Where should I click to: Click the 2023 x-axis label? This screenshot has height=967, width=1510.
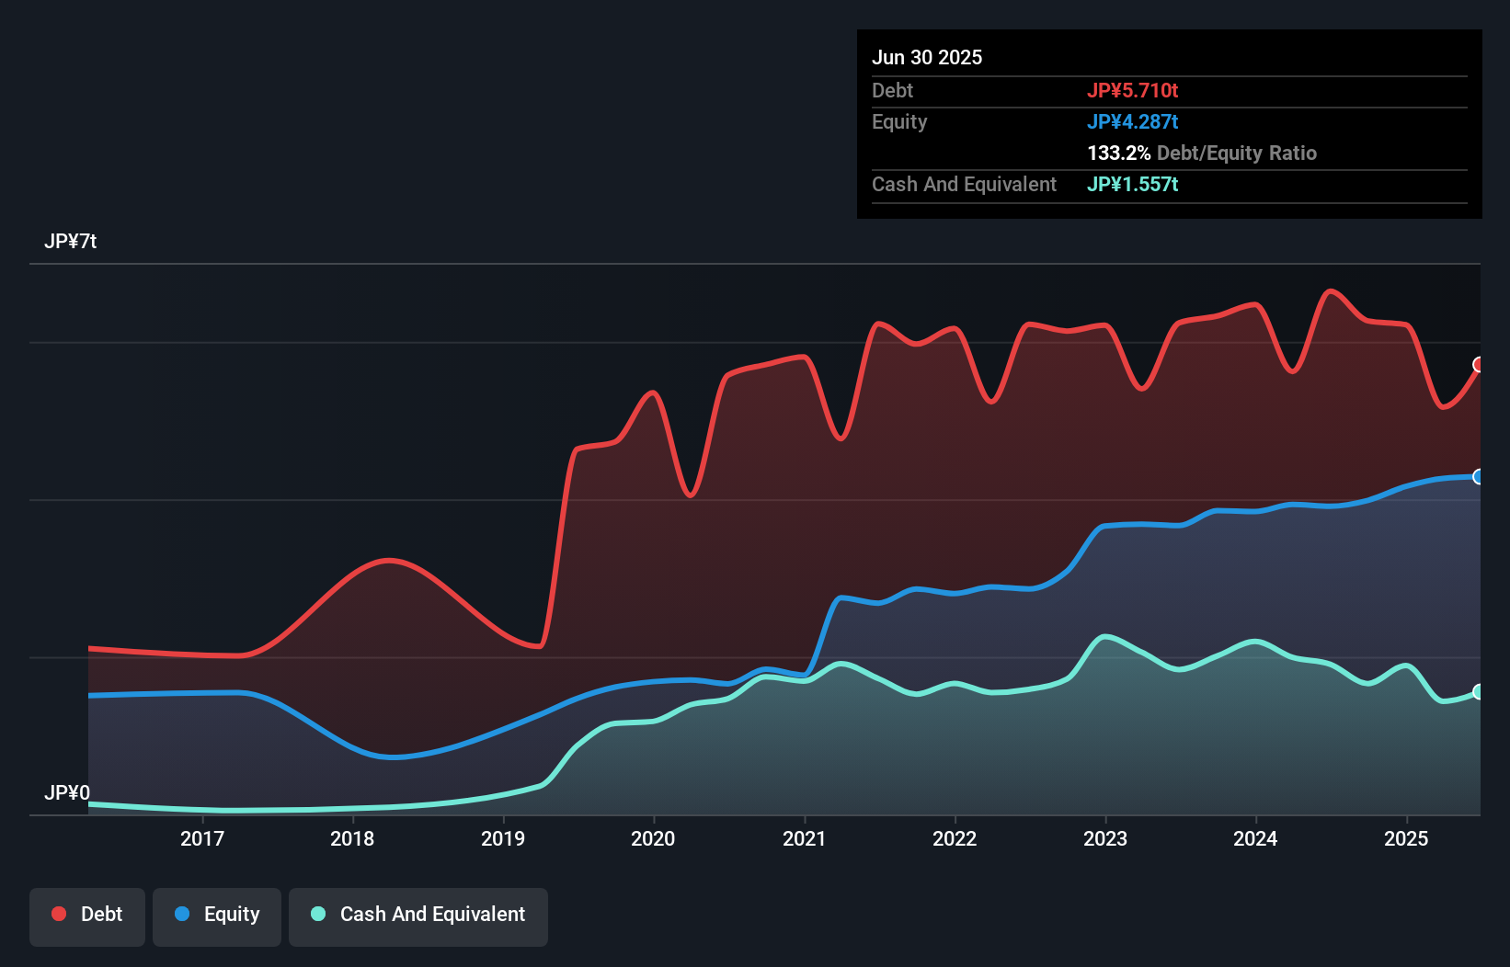(1105, 838)
